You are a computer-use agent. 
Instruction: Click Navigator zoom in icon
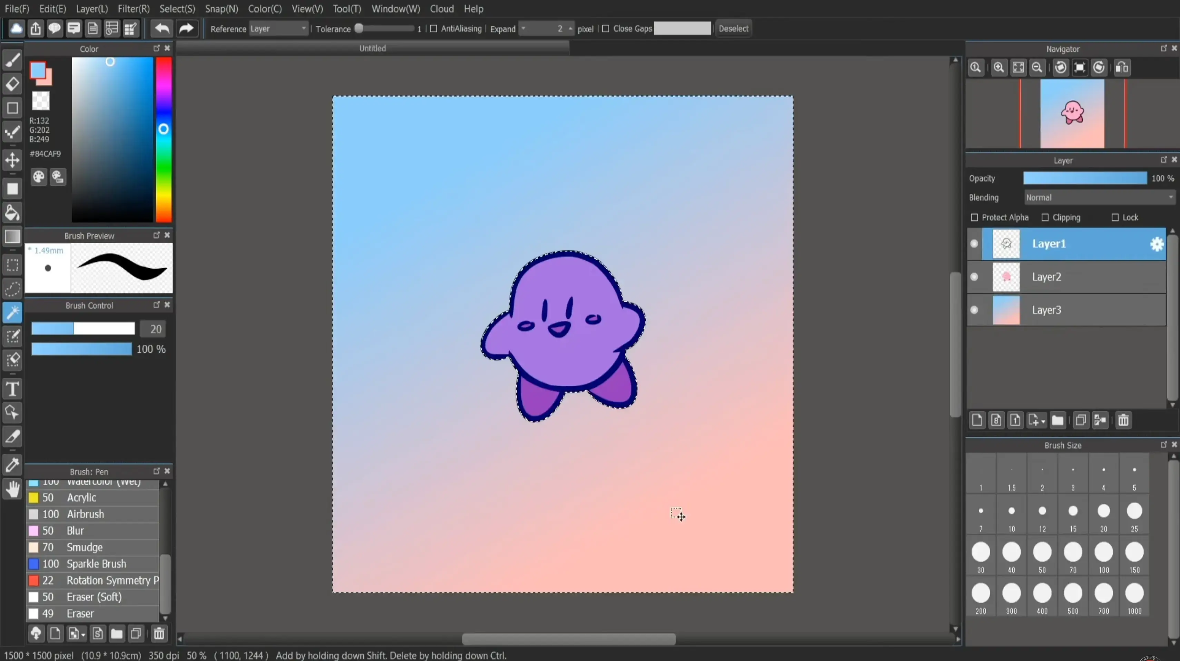(x=999, y=68)
